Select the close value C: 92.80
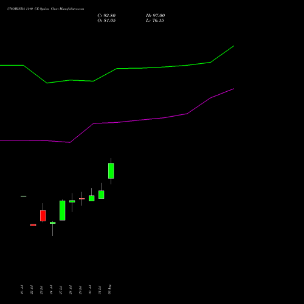This screenshot has width=304, height=304. pyautogui.click(x=106, y=16)
